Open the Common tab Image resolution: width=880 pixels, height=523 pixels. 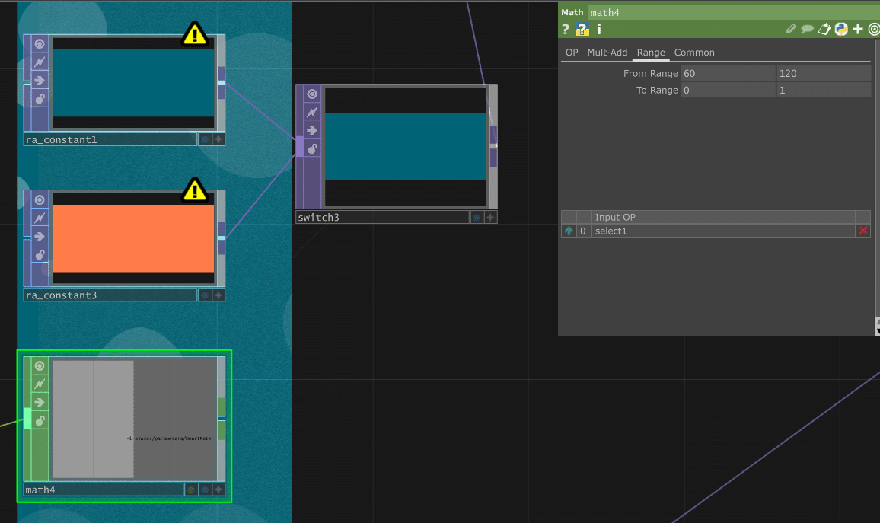click(694, 53)
